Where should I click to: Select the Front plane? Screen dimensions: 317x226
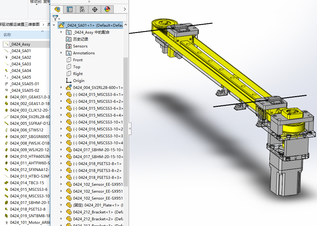point(78,60)
